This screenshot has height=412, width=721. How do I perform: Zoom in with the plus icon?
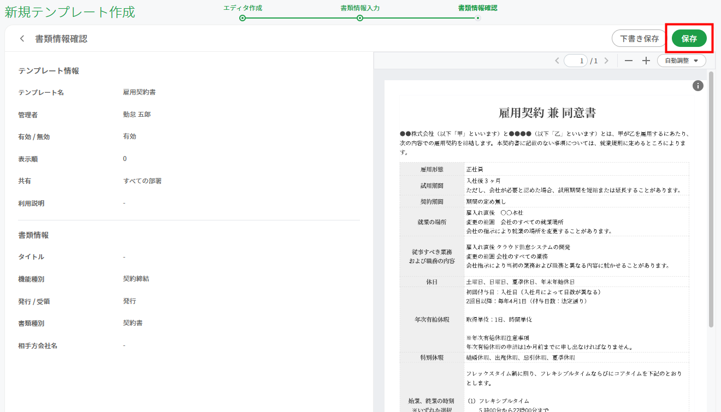click(646, 61)
